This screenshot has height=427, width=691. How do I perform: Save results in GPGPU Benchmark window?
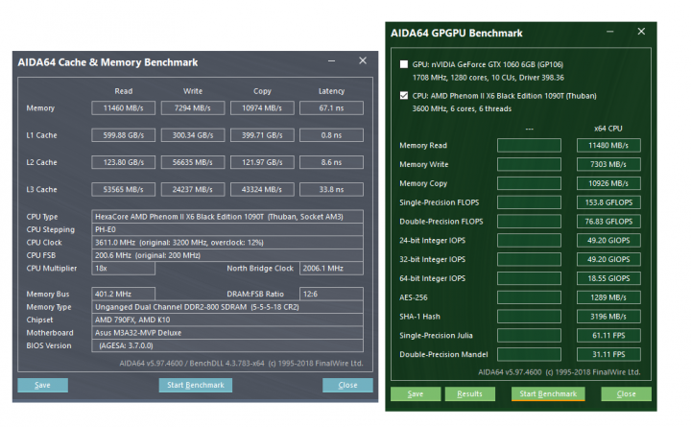click(416, 394)
